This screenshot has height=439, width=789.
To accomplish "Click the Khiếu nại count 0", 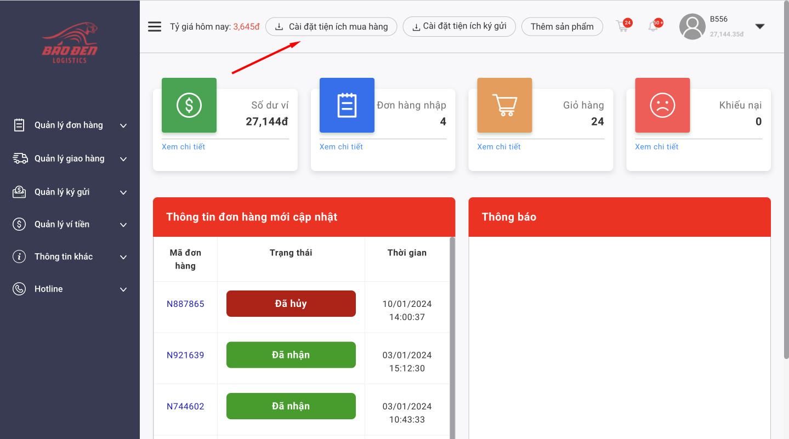I will coord(759,122).
